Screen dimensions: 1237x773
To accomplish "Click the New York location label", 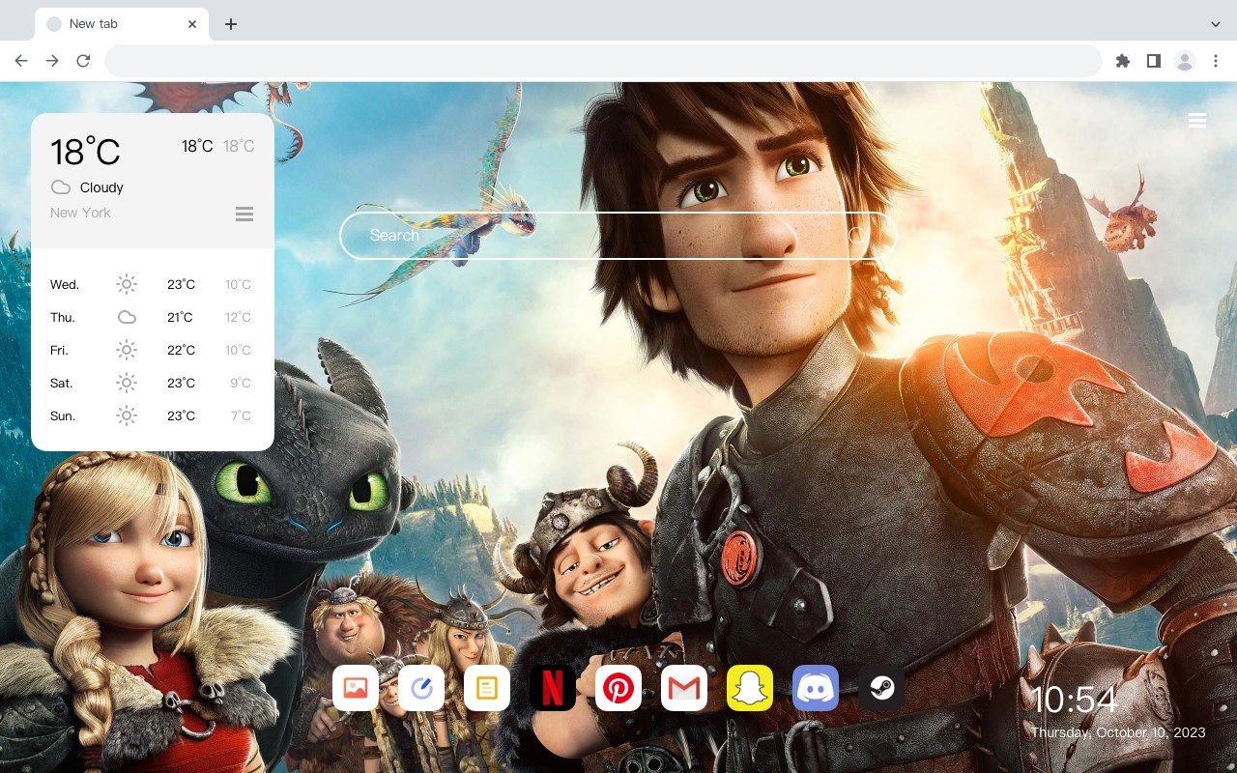I will [x=80, y=213].
